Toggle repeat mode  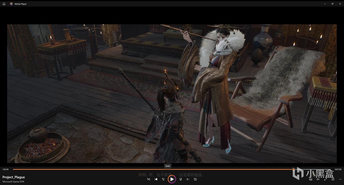click(x=195, y=179)
